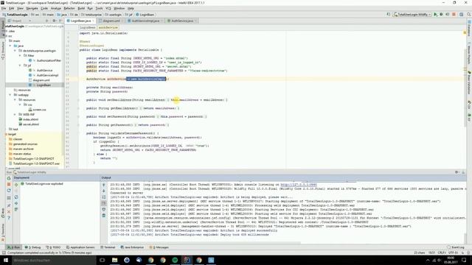Click the pin tab icon in the Run panel
The height and width of the screenshot is (265, 472).
pos(9,205)
